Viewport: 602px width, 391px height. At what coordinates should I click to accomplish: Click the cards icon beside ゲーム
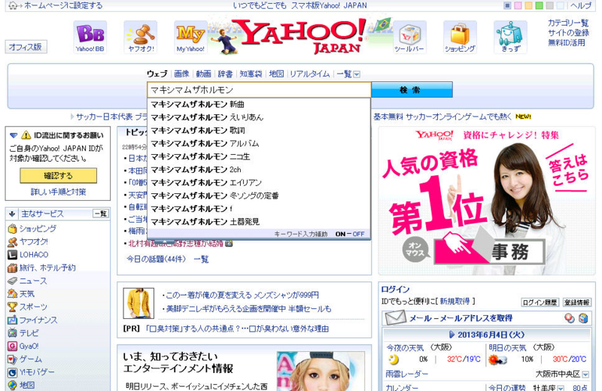pos(12,359)
